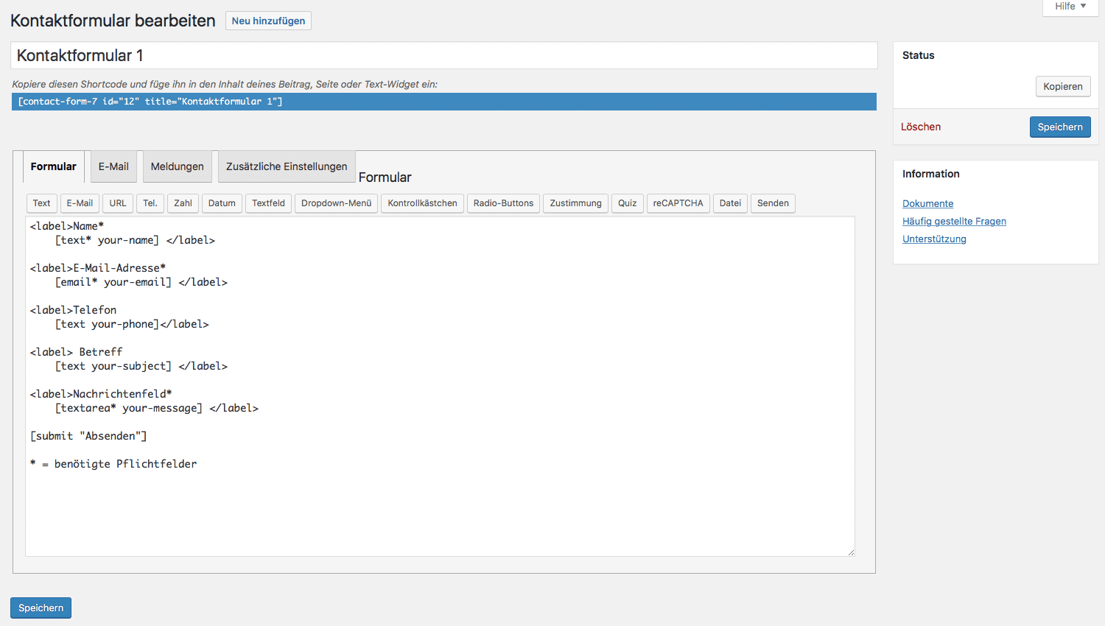Insert a Datei upload tag
Screen dimensions: 1105x626
[x=731, y=203]
